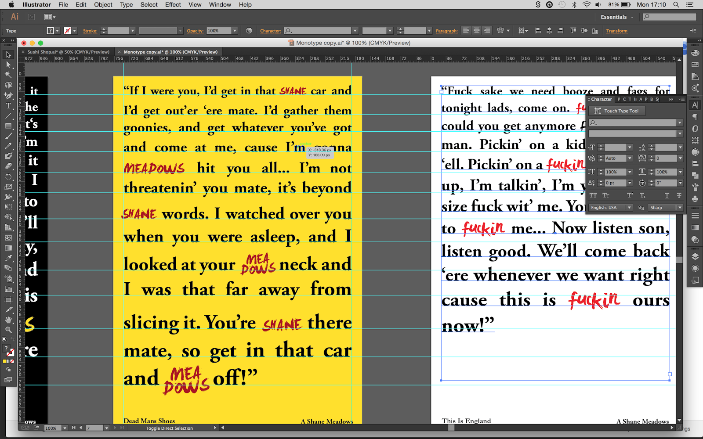Align paragraph center in control bar
The height and width of the screenshot is (439, 703).
click(x=476, y=31)
